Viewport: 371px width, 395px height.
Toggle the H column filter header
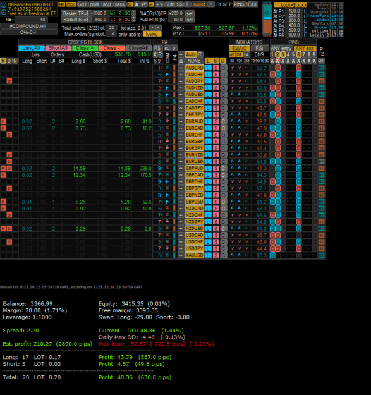pos(3,61)
